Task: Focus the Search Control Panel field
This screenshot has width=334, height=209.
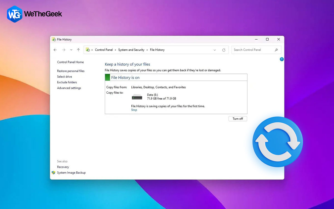Action: 256,50
